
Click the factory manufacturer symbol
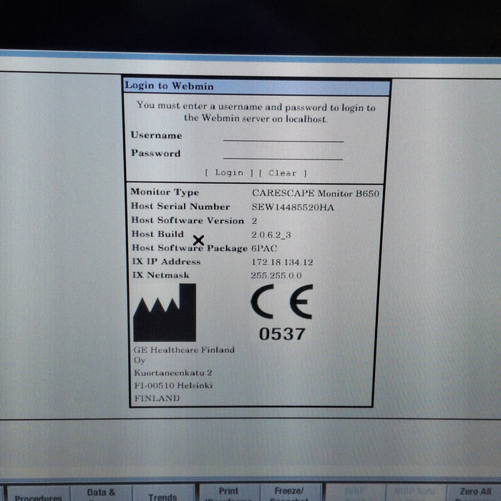click(x=165, y=313)
